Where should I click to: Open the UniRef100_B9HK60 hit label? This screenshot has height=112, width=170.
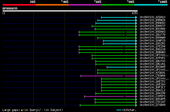[x=152, y=23]
